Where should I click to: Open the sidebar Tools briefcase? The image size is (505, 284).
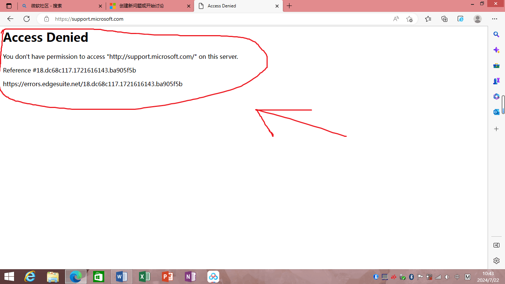496,65
